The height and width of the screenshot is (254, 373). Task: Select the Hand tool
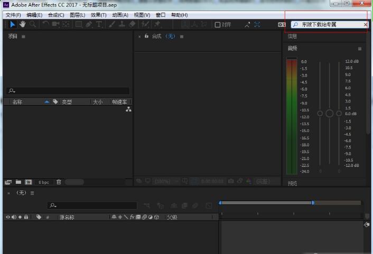(23, 24)
